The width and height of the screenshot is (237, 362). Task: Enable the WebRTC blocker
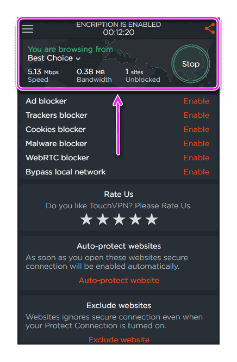tap(196, 158)
